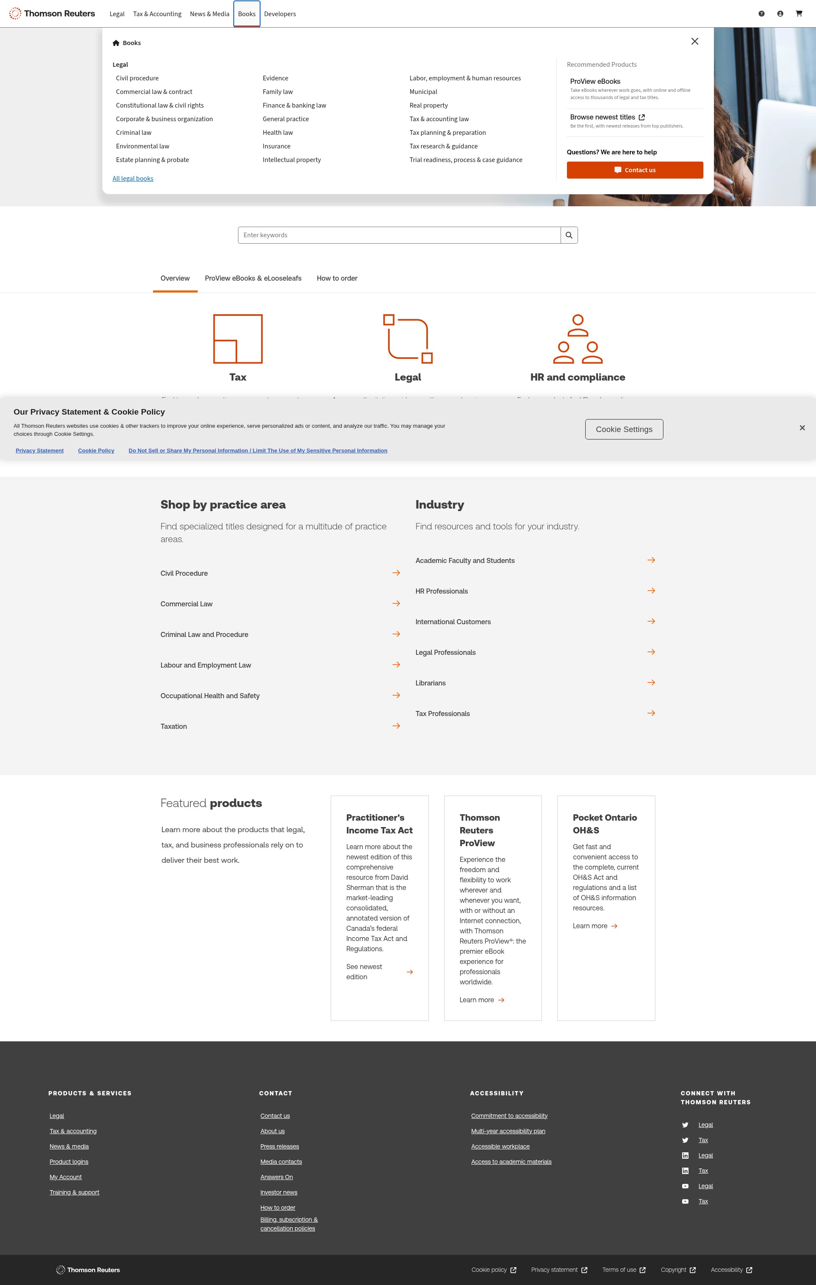
Task: Click the arrow beside HR Professionals
Action: (651, 591)
